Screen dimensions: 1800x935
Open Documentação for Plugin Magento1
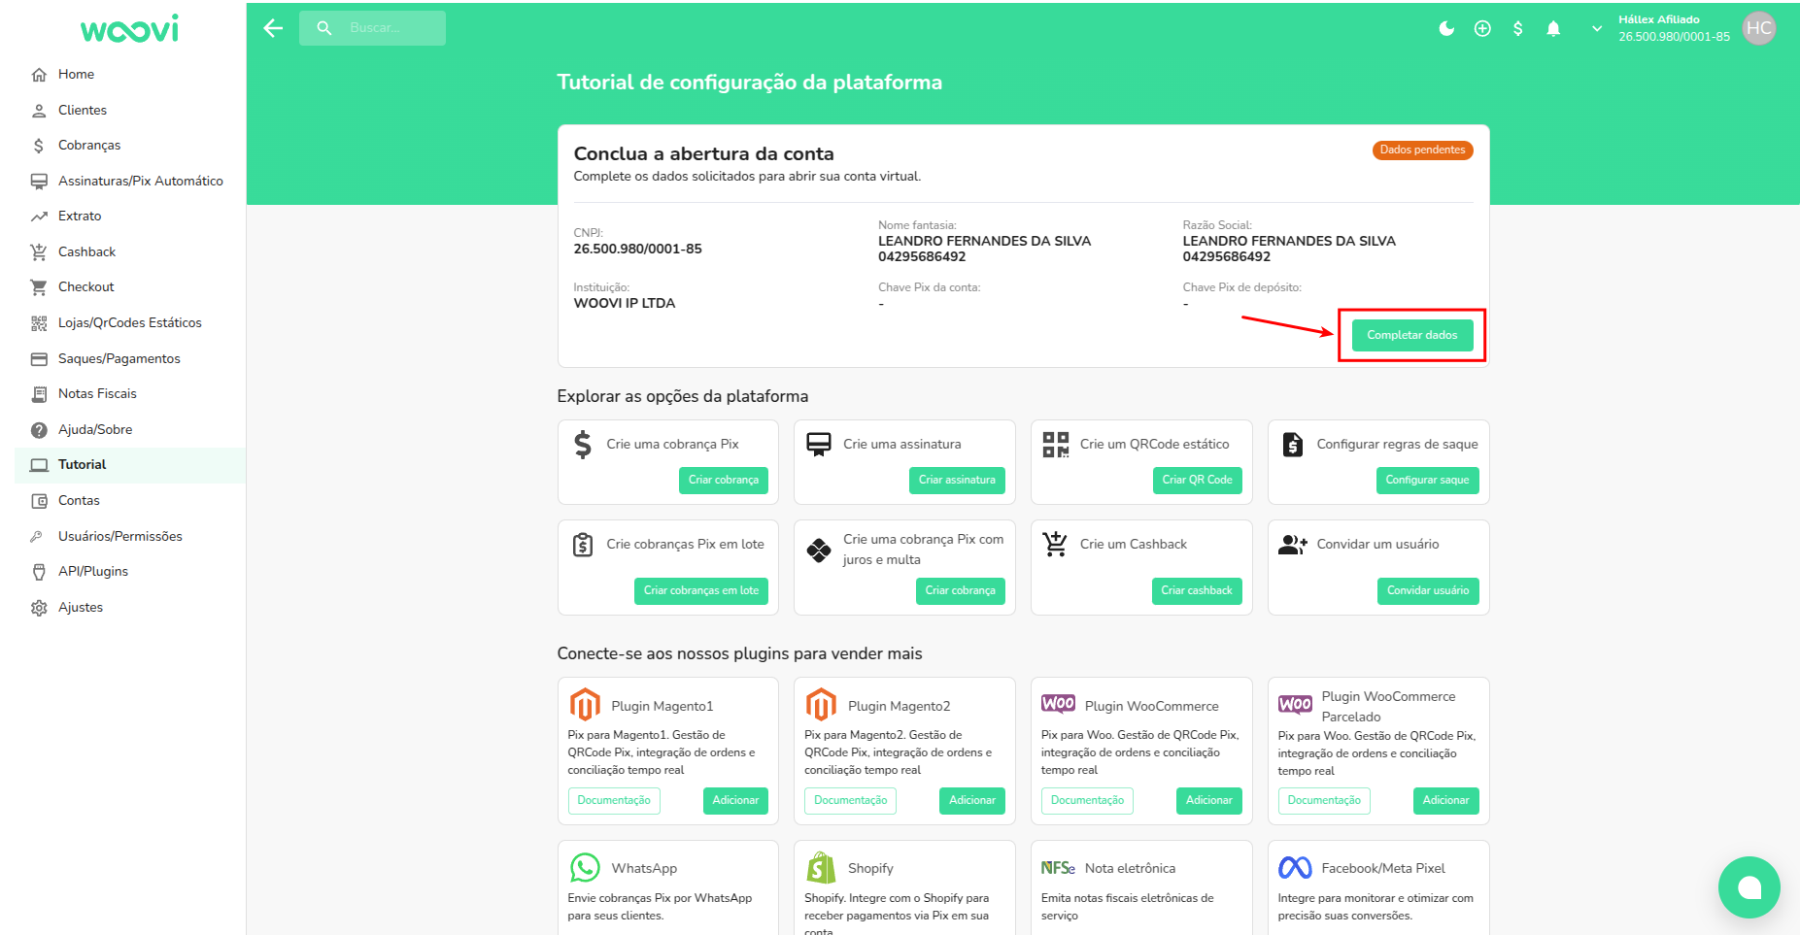(x=614, y=800)
